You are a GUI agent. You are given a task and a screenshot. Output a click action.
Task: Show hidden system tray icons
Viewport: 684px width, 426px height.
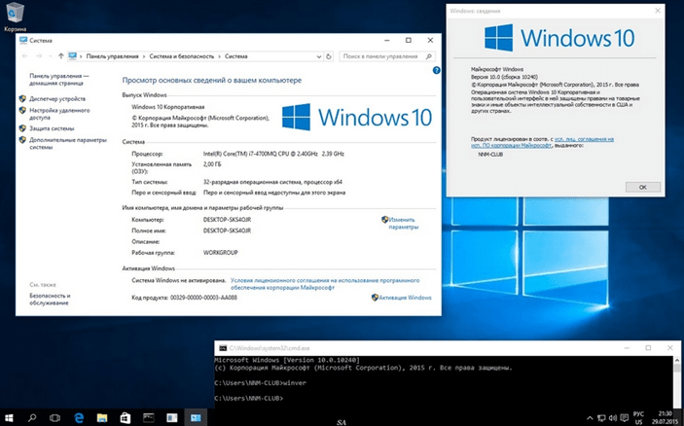coord(593,417)
